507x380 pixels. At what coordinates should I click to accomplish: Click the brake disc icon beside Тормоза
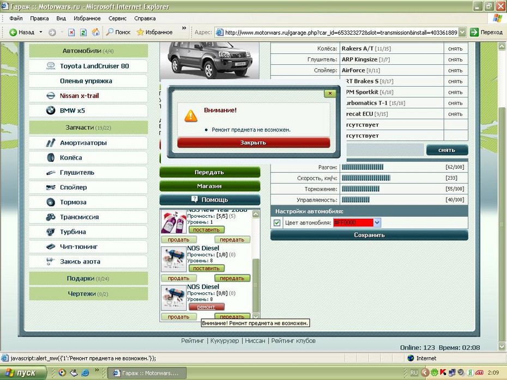[x=51, y=202]
